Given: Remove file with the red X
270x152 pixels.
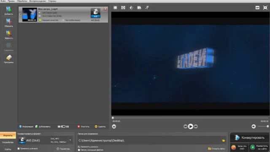Looking at the screenshot, I should [x=105, y=9].
